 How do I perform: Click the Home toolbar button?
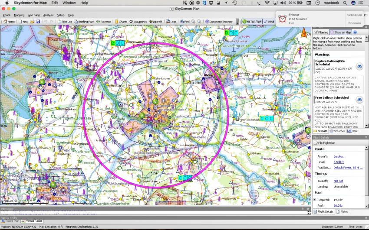tap(10, 22)
